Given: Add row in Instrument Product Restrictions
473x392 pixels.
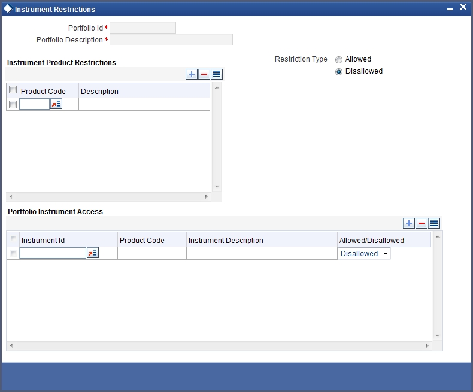Looking at the screenshot, I should click(x=192, y=74).
